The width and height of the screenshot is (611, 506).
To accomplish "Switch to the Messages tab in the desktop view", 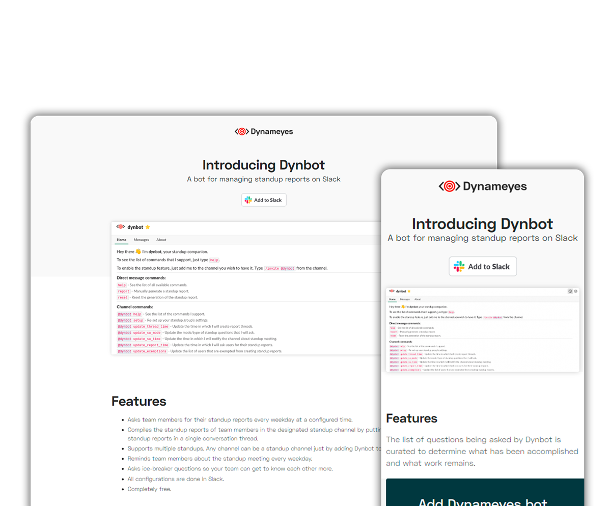I will [141, 240].
